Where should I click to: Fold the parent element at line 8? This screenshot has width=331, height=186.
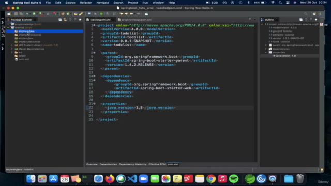94,53
